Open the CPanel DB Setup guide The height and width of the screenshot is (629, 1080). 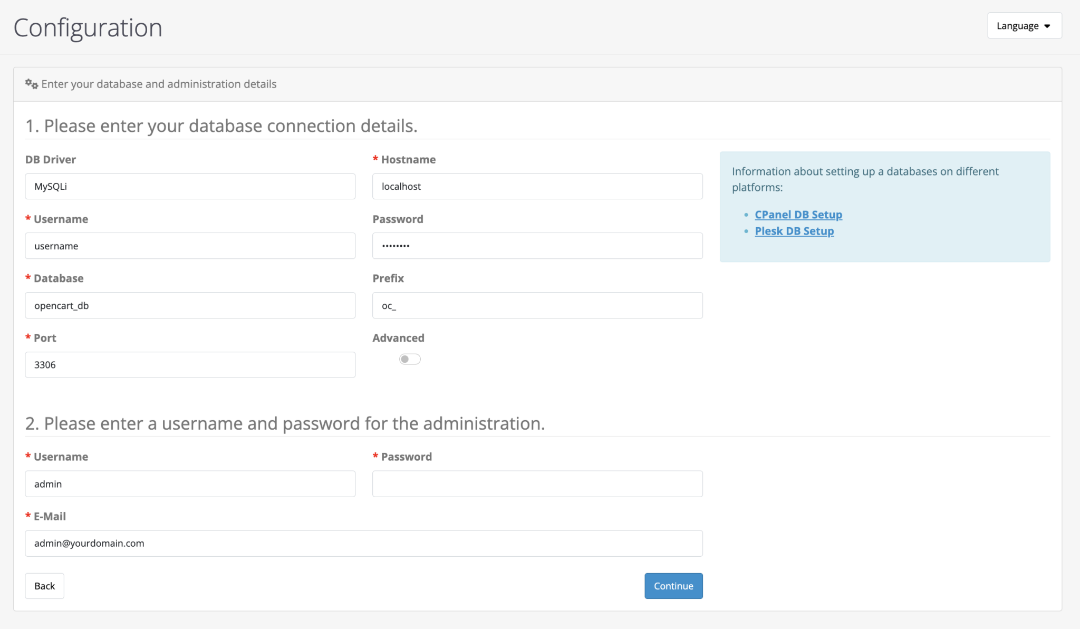[798, 214]
